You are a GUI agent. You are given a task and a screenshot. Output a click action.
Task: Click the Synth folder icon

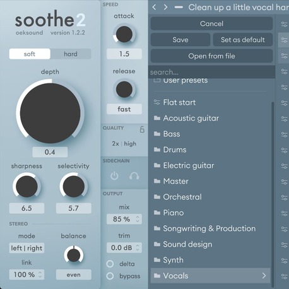[157, 260]
